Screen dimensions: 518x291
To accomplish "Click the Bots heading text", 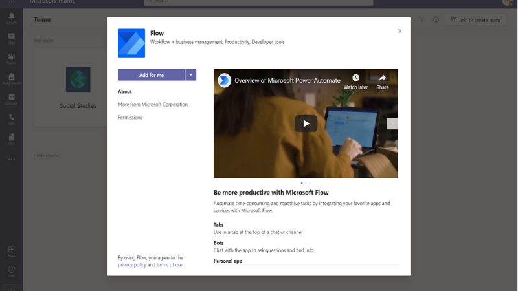I will pyautogui.click(x=218, y=243).
